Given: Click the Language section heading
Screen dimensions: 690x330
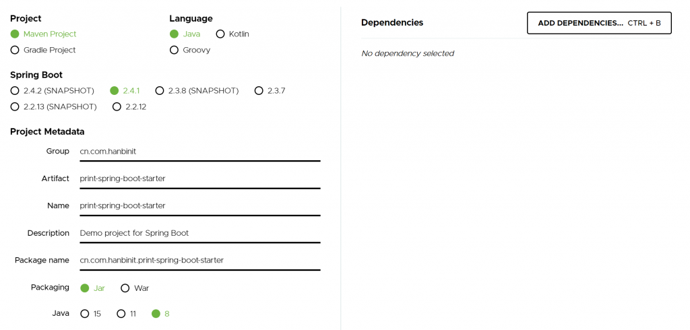Looking at the screenshot, I should 191,18.
